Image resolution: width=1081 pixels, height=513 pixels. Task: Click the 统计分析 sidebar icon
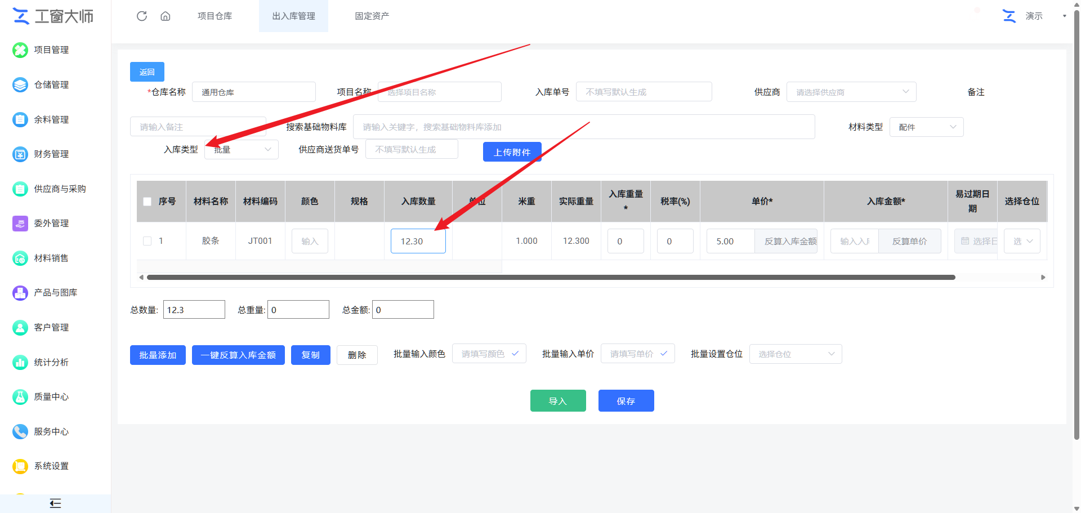click(20, 362)
